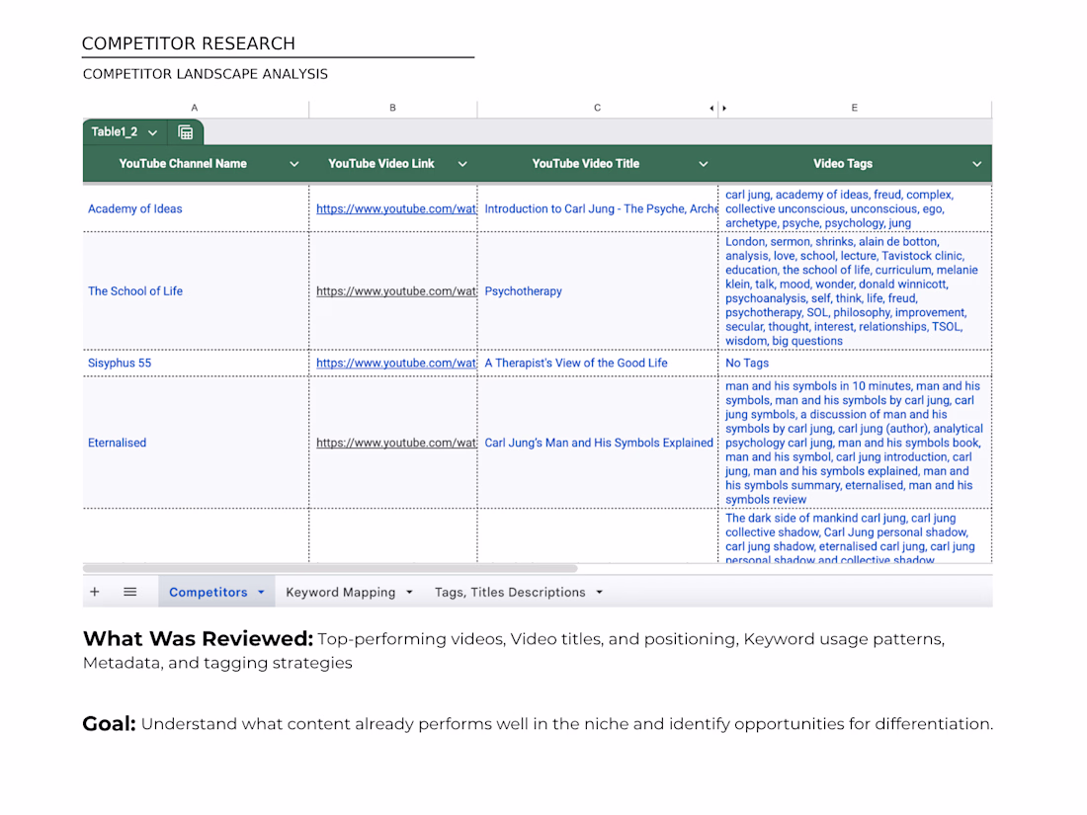Open the Academy of Ideas video link

coord(396,208)
